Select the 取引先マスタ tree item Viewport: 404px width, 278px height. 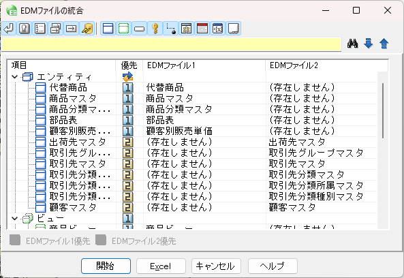78,164
